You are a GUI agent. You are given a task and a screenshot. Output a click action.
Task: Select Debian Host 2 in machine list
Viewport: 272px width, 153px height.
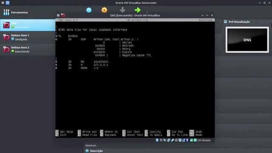[28, 49]
